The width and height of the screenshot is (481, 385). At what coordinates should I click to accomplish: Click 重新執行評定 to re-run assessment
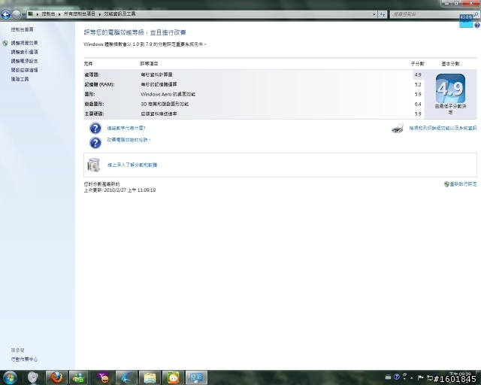tap(463, 184)
